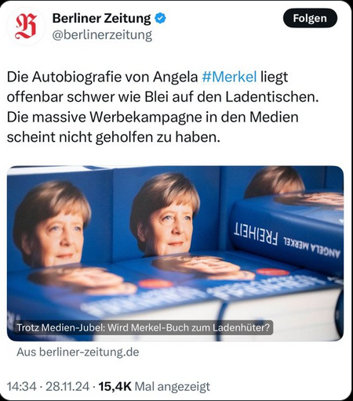Open the Berliner Zeitung display name
Screen dimensions: 353x401
101,19
